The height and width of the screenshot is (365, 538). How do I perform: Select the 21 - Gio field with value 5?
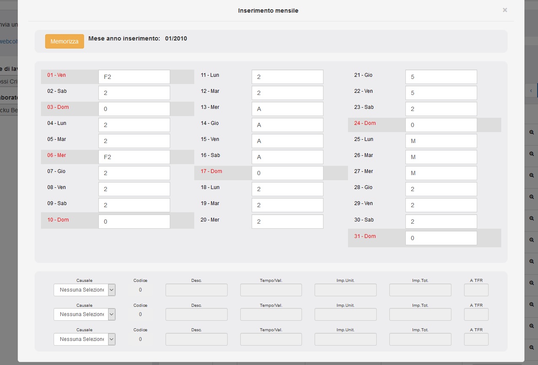pyautogui.click(x=441, y=77)
